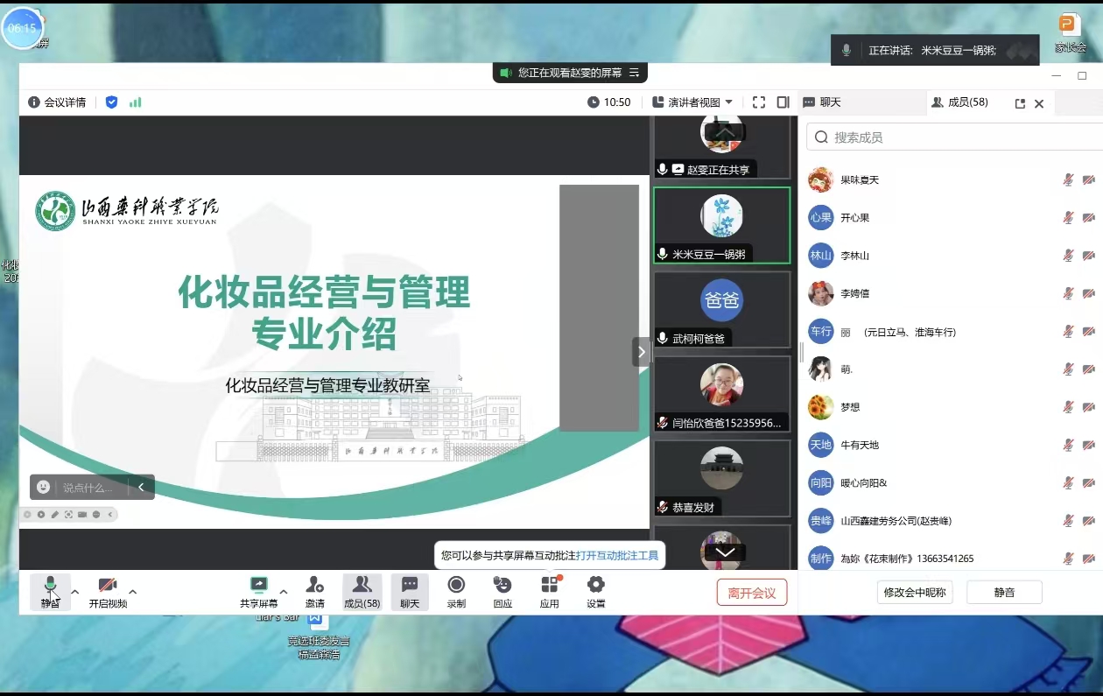Expand the arrow next to 共享屏幕

point(284,592)
